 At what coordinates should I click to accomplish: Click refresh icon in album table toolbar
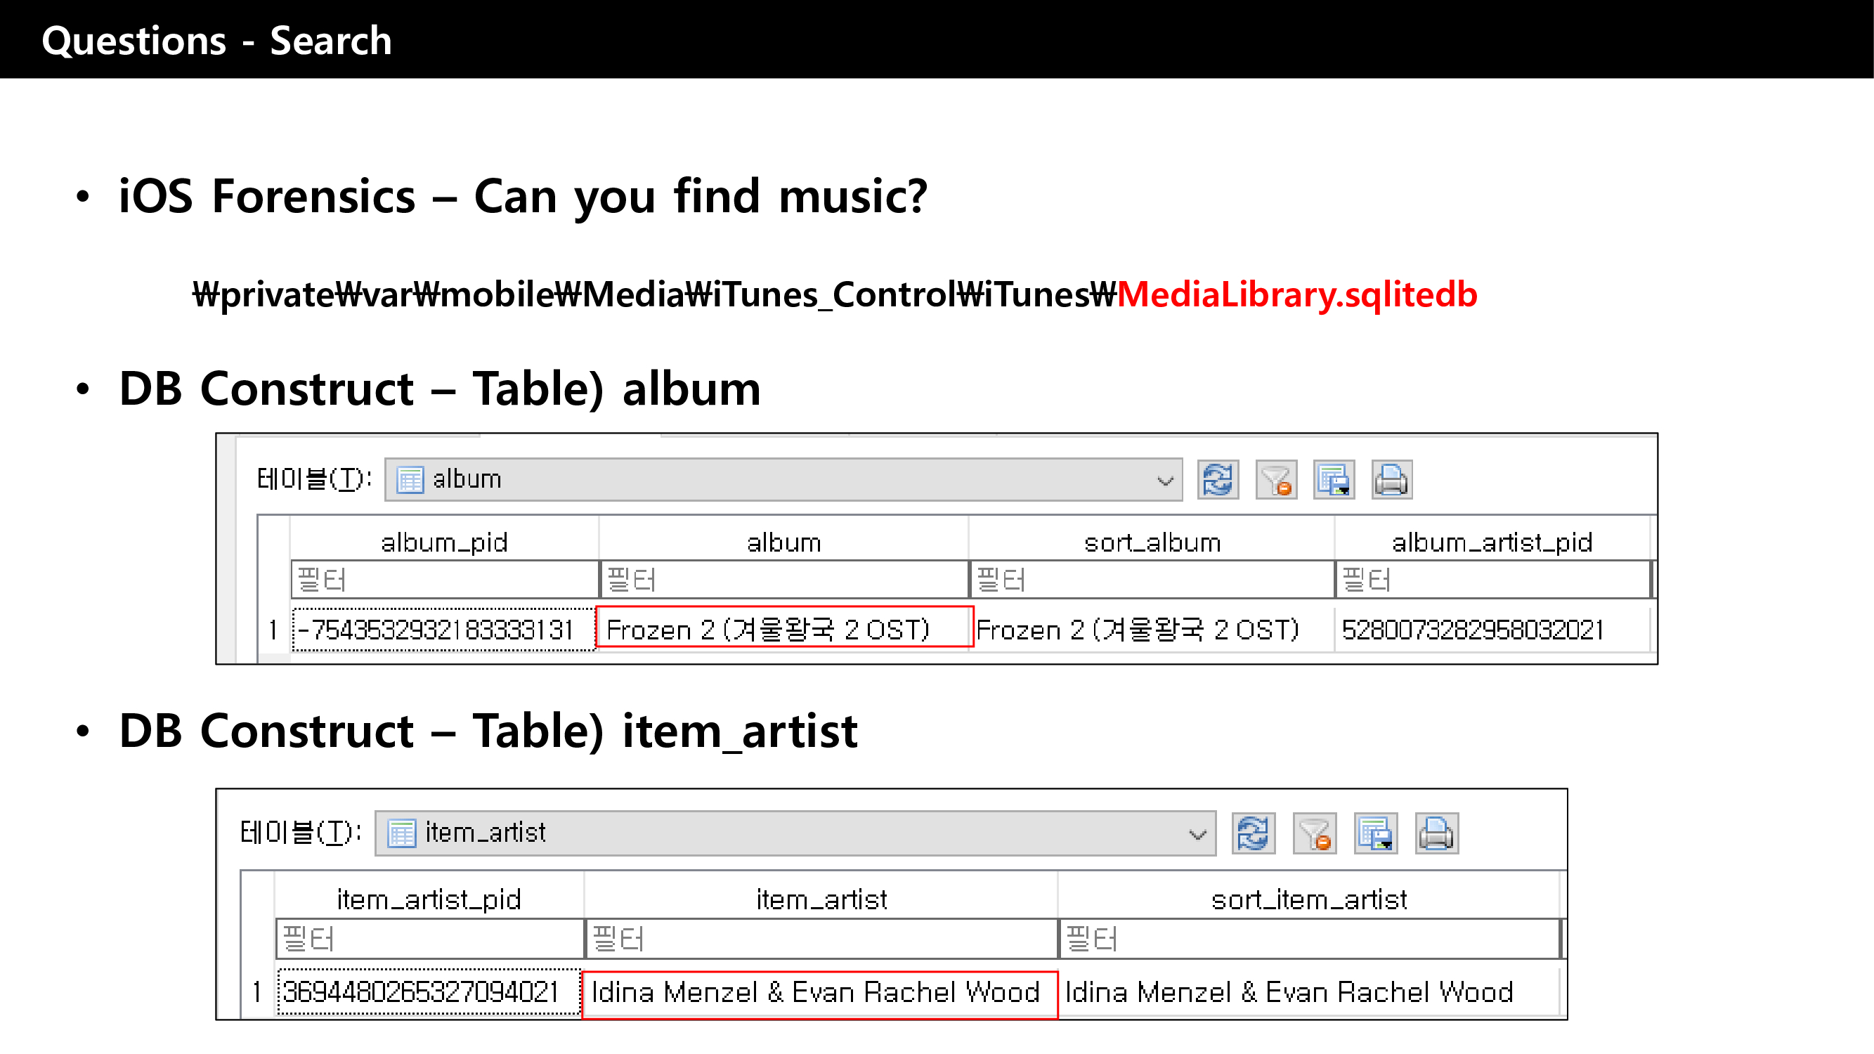tap(1217, 480)
